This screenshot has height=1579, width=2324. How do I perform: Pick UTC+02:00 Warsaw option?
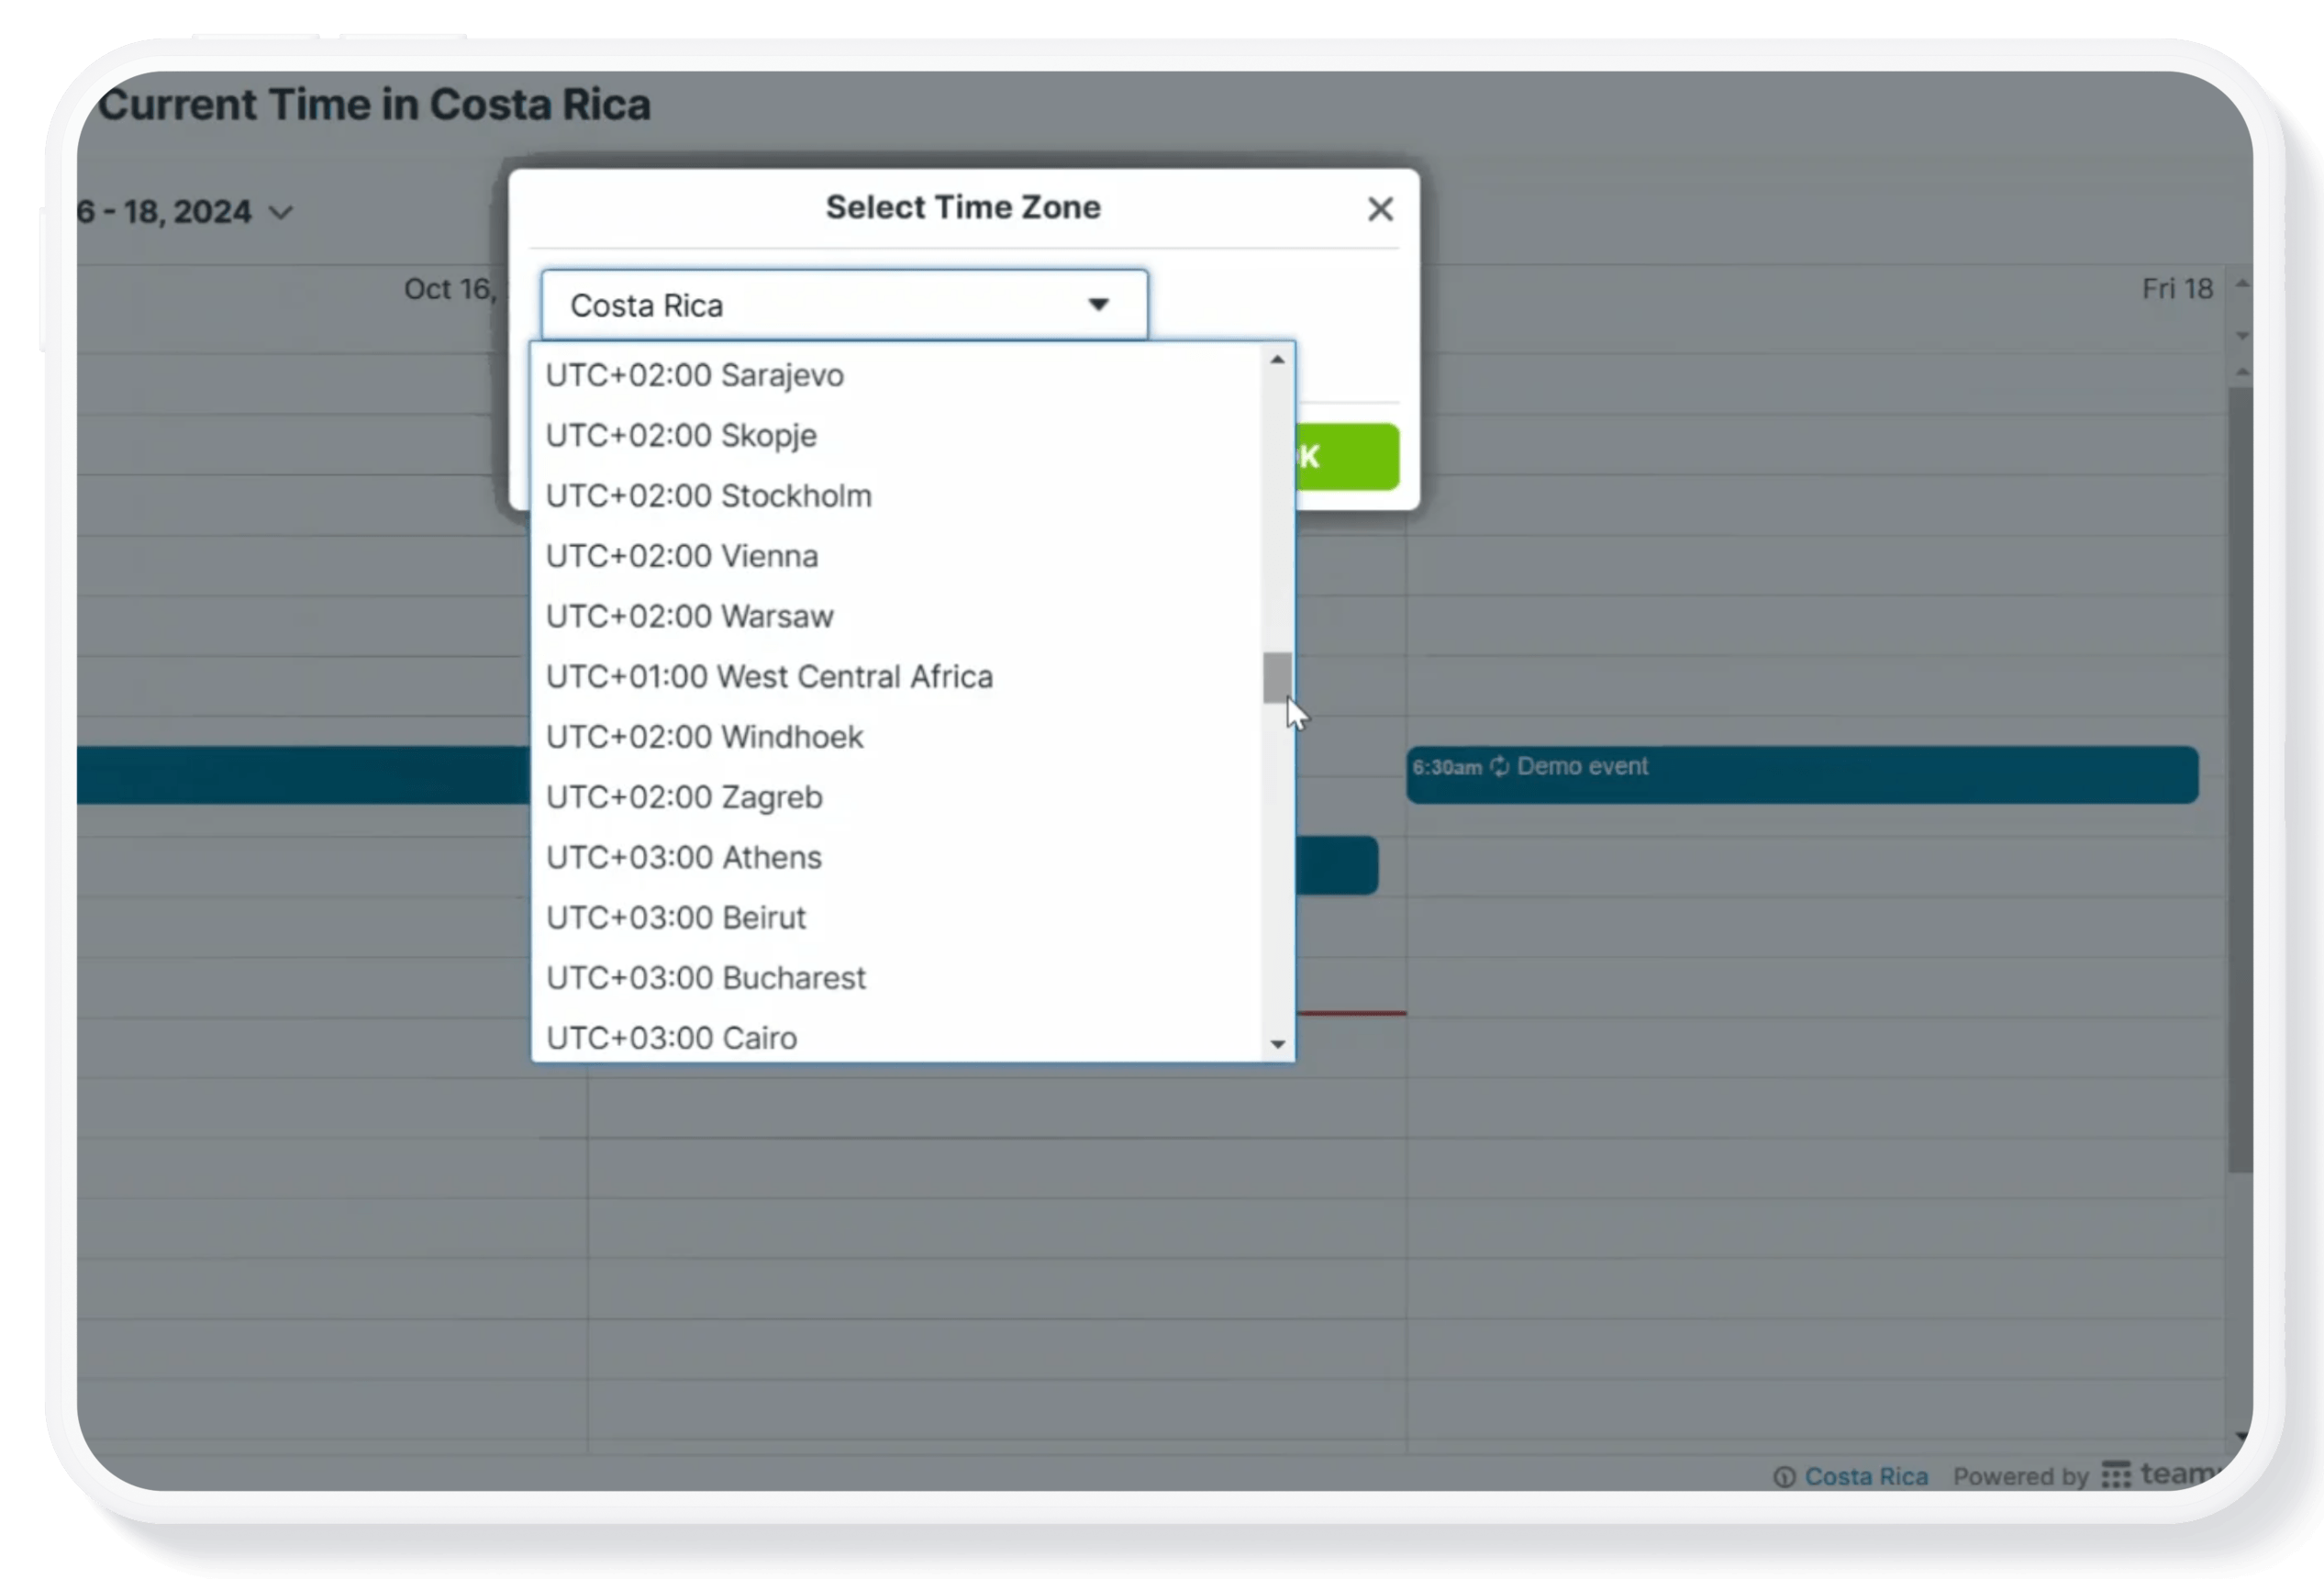(x=897, y=616)
